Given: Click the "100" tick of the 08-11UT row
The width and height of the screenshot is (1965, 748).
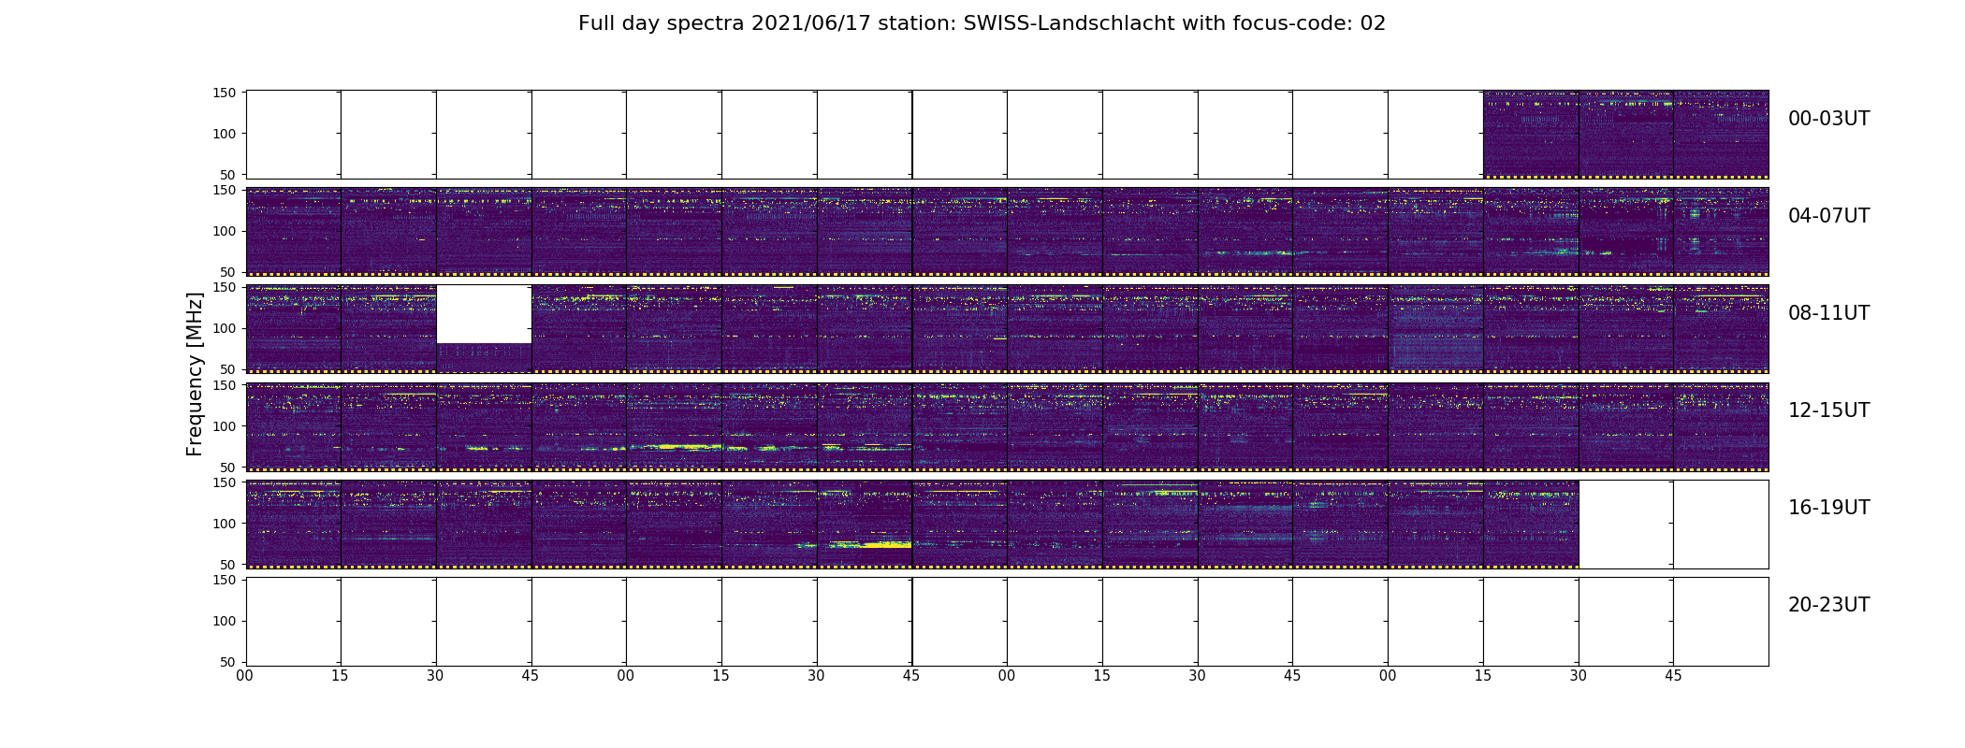Looking at the screenshot, I should tap(226, 328).
